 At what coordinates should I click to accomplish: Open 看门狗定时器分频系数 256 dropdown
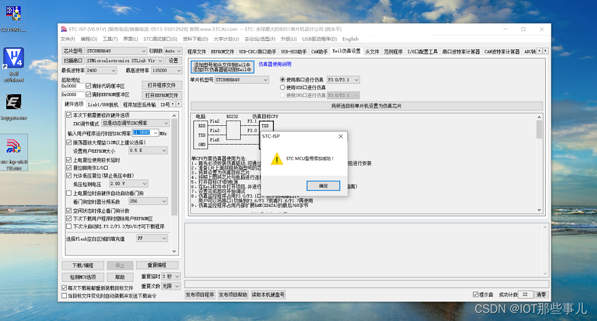pos(148,201)
